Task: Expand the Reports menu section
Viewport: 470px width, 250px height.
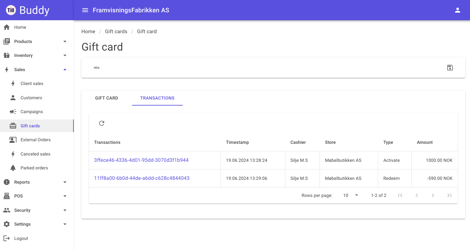Action: tap(37, 182)
